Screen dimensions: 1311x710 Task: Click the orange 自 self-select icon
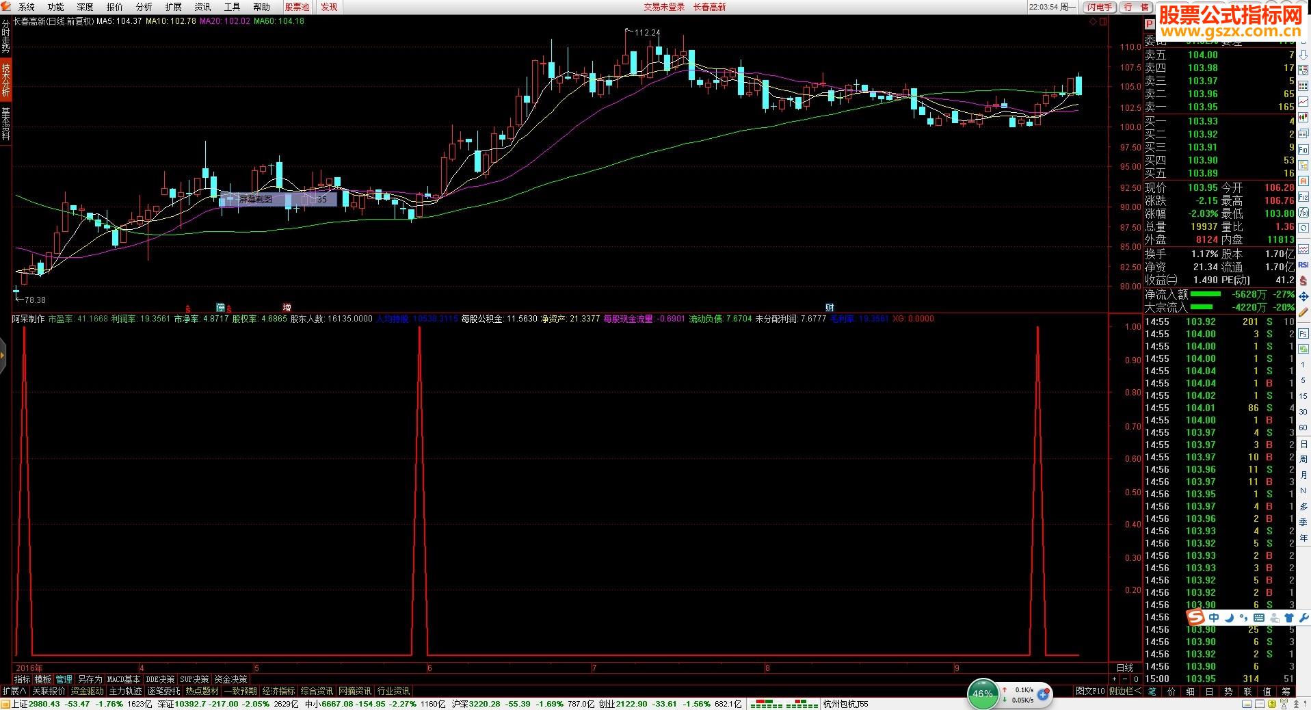click(1303, 180)
